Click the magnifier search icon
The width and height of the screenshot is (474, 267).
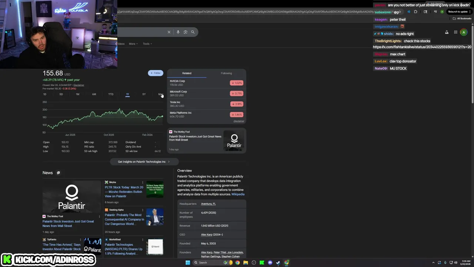coord(193,32)
